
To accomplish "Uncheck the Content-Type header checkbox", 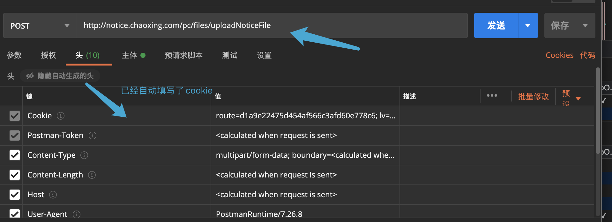I will click(x=15, y=155).
